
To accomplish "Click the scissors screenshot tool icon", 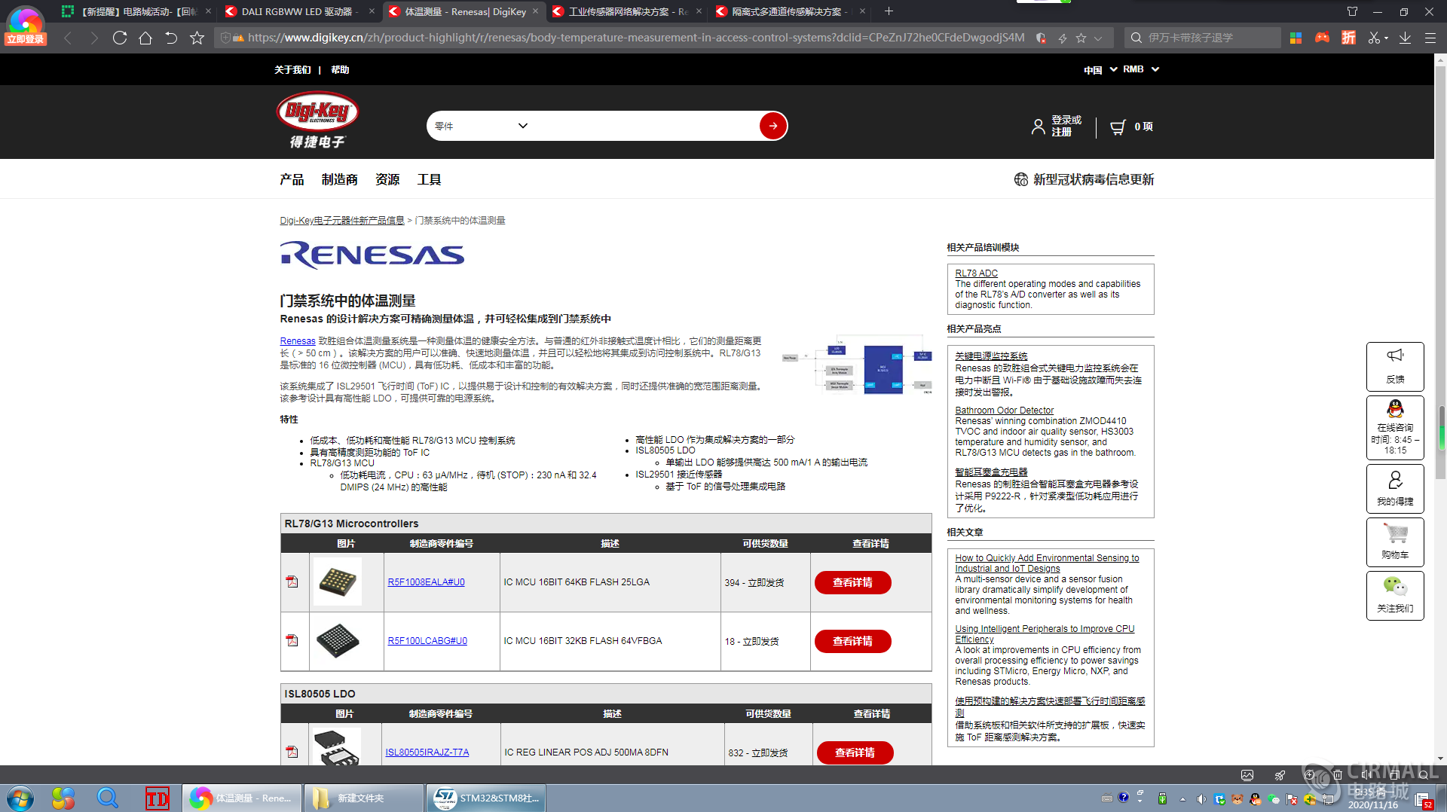I will (x=1374, y=38).
